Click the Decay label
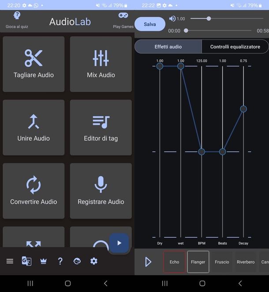Viewport: 269px width, 292px height. pyautogui.click(x=243, y=243)
